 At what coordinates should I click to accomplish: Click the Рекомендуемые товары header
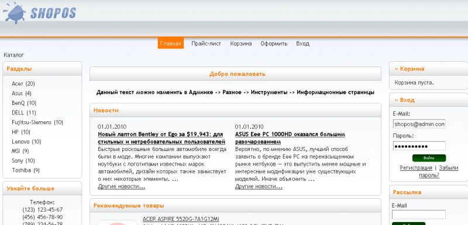tap(236, 206)
